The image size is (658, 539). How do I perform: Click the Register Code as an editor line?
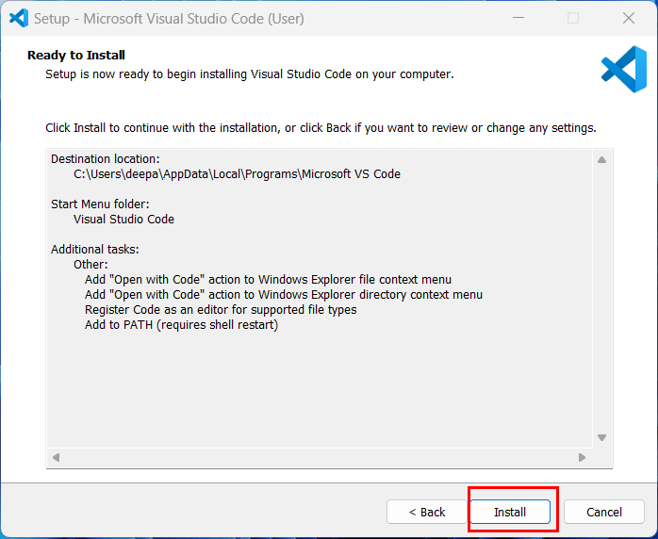221,310
